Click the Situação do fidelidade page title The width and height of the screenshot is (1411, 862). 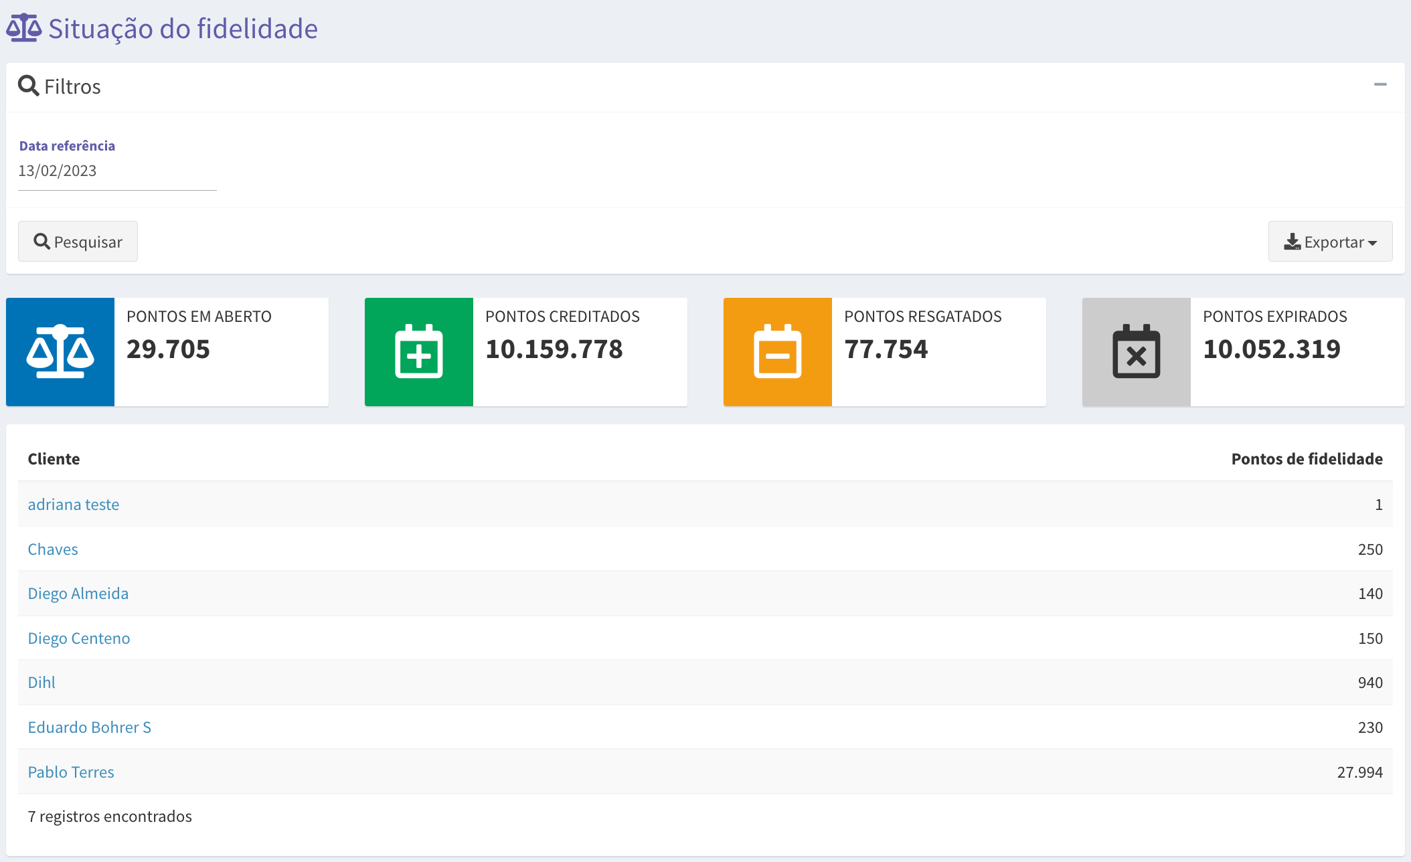coord(183,29)
